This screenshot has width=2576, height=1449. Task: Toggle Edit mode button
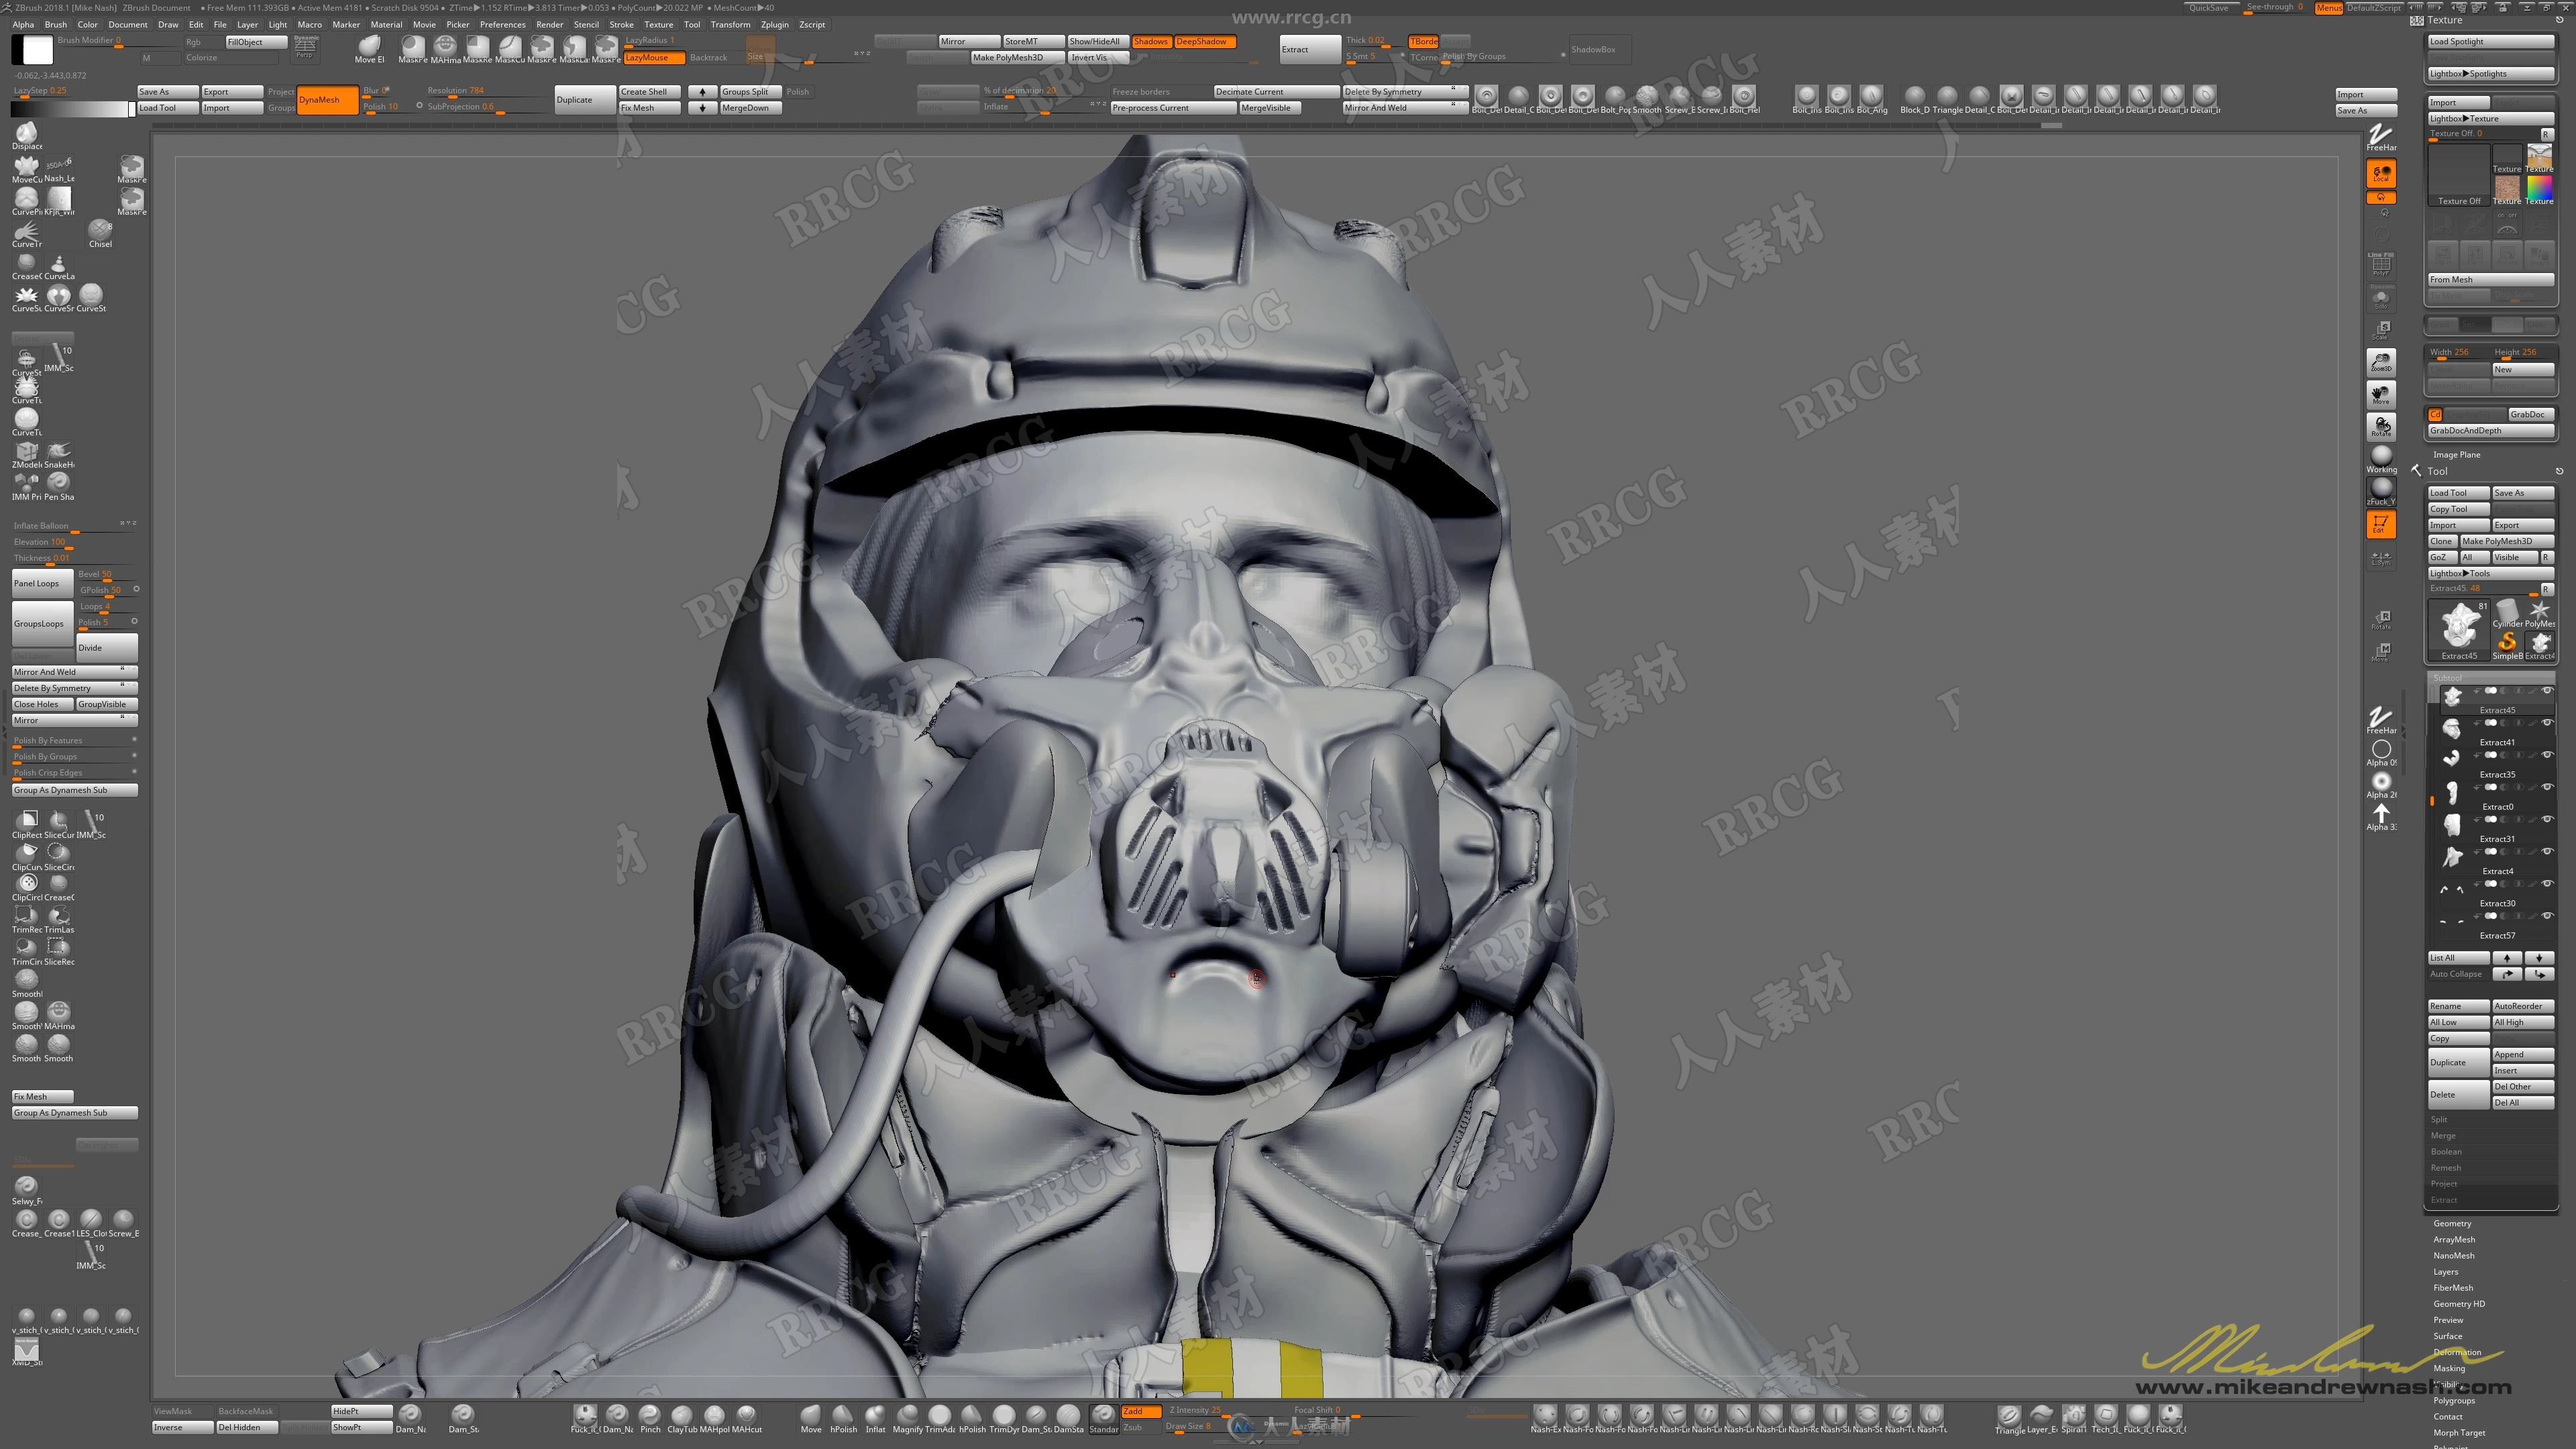pyautogui.click(x=2381, y=523)
